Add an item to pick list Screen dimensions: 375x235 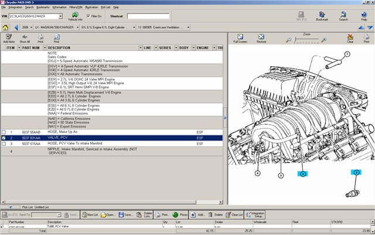pos(197,214)
